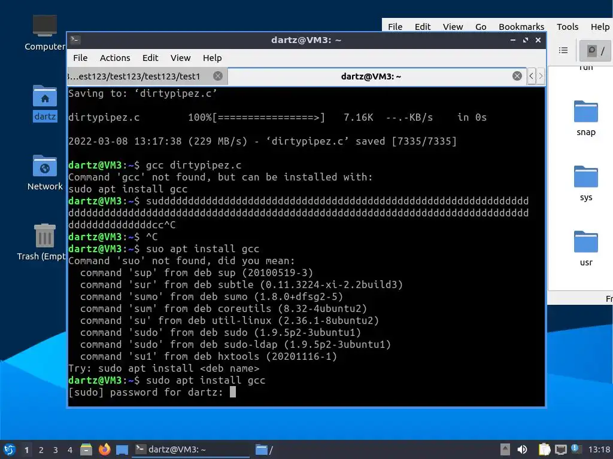Switch to workspace 4
613x459 pixels.
(69, 450)
